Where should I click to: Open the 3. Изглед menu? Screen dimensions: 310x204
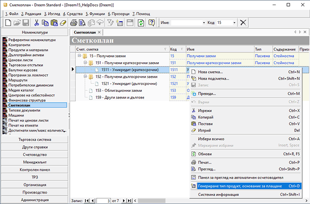pyautogui.click(x=52, y=14)
